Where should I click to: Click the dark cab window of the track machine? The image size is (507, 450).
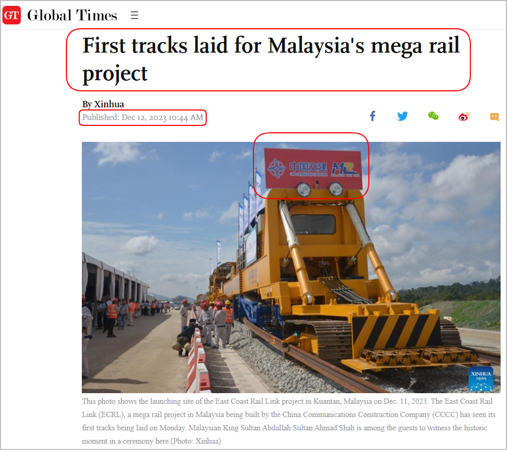(x=314, y=224)
